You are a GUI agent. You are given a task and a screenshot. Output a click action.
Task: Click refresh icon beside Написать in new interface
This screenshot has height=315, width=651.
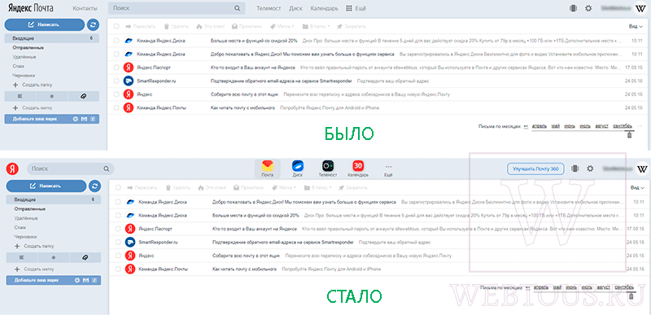95,186
